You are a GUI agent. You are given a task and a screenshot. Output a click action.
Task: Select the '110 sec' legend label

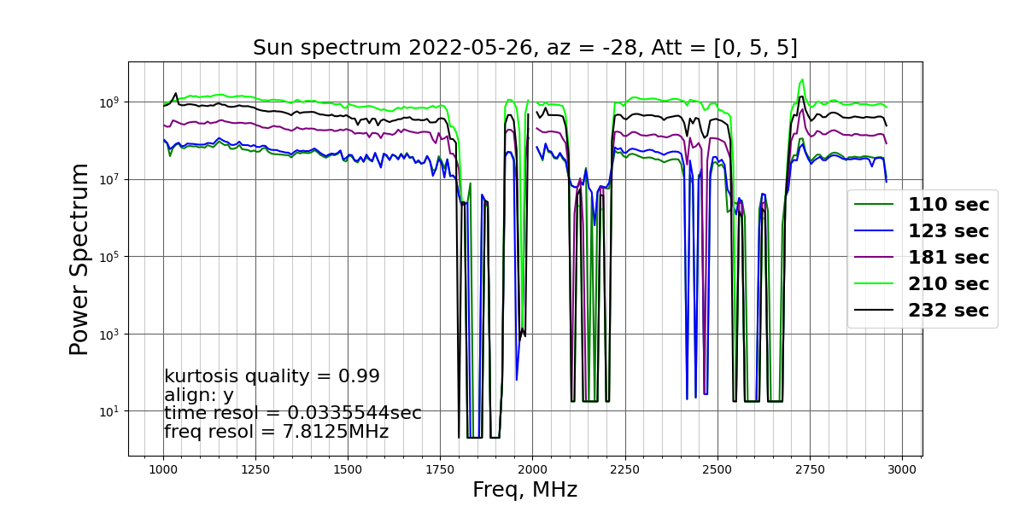[x=948, y=205]
